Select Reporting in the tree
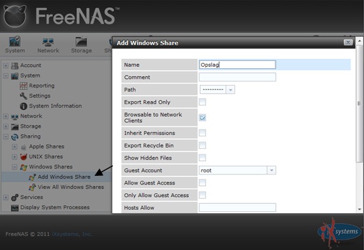The height and width of the screenshot is (250, 364). (x=41, y=86)
